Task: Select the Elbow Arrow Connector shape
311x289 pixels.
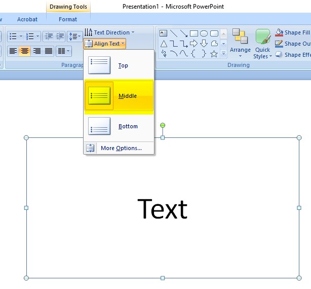Action: tap(184, 44)
